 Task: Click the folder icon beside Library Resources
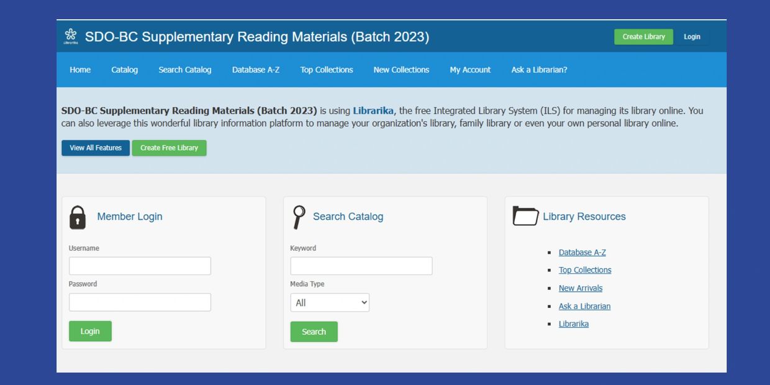(x=525, y=216)
